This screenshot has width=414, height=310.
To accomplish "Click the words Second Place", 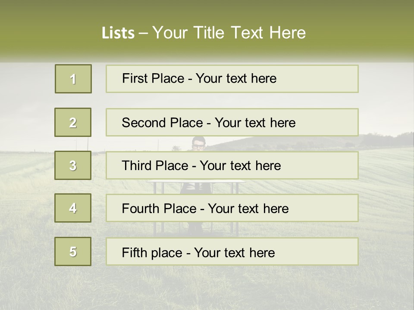I will tap(163, 123).
